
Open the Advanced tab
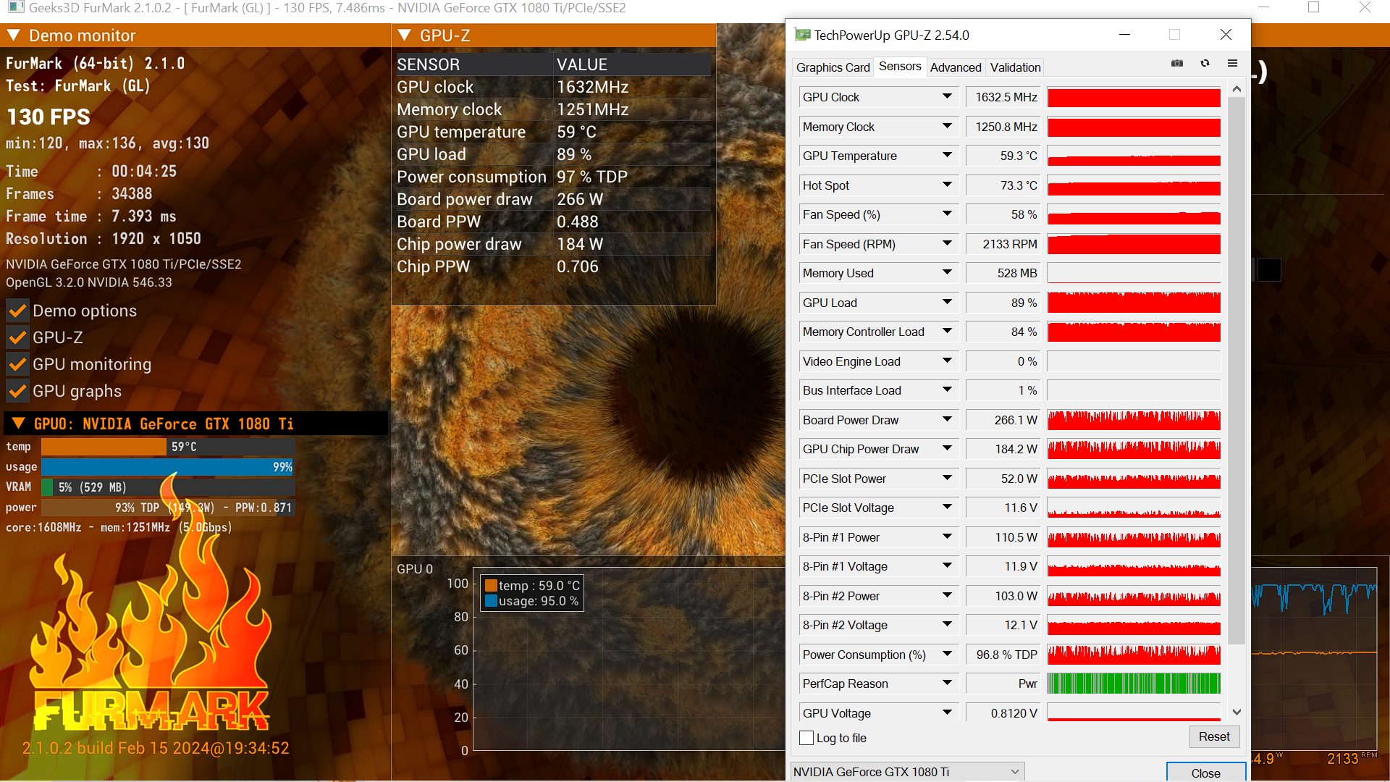point(955,67)
